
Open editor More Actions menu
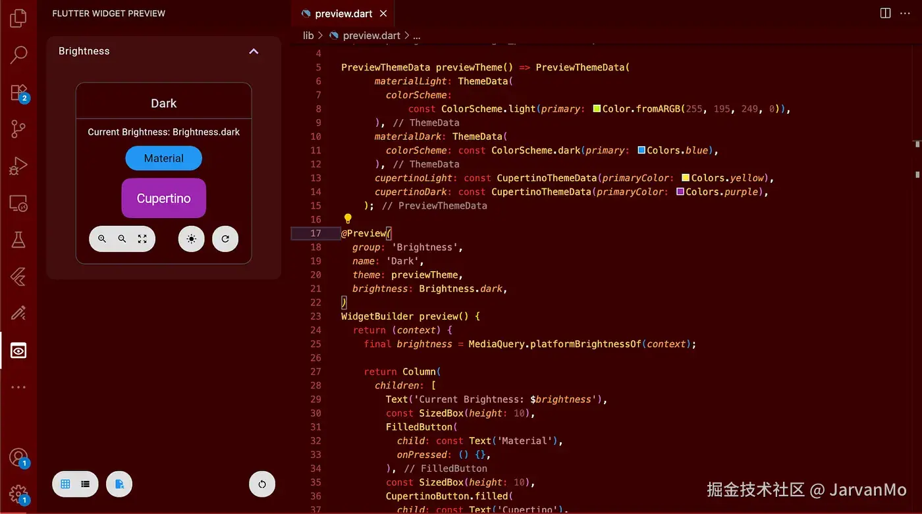pos(905,13)
